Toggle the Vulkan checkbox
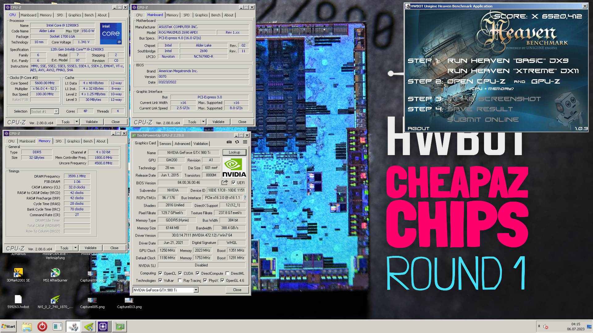The image size is (593, 333). click(x=160, y=280)
